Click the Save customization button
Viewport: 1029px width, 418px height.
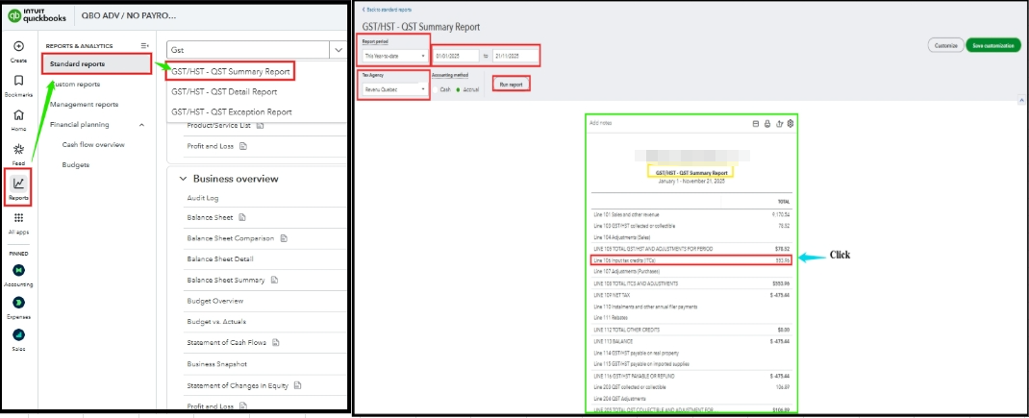pos(993,45)
